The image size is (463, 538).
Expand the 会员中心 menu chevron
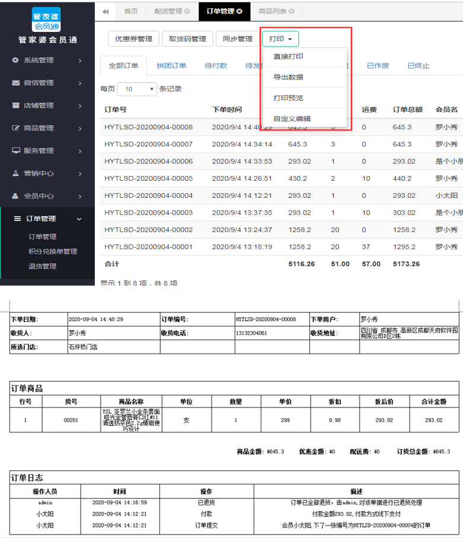pos(79,197)
